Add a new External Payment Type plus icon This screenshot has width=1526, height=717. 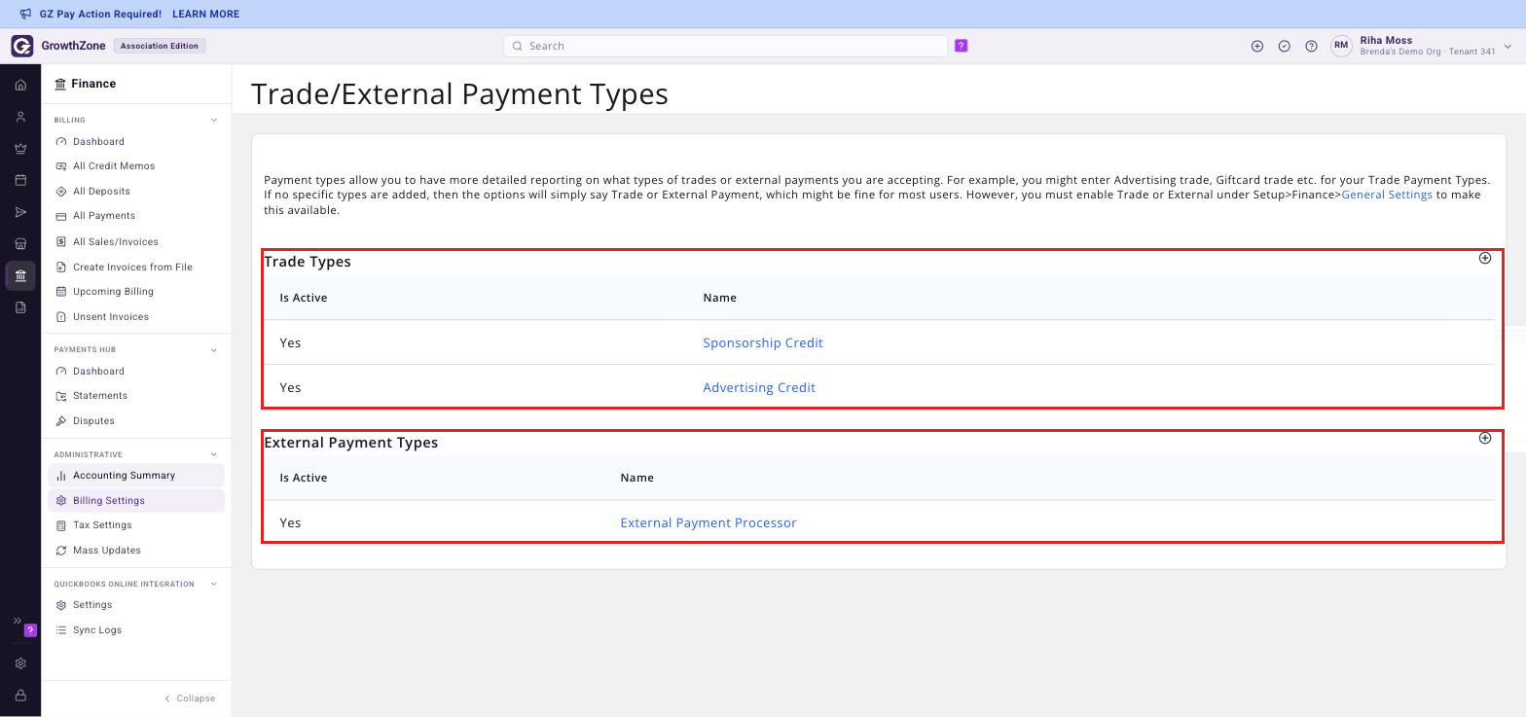click(x=1485, y=438)
